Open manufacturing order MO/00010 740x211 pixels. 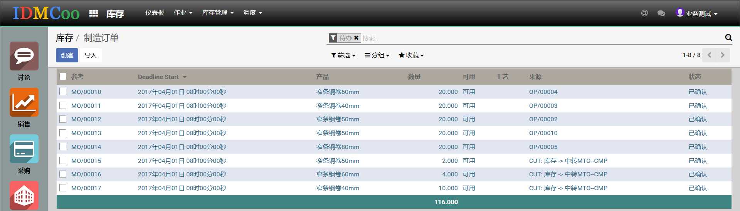tap(86, 92)
